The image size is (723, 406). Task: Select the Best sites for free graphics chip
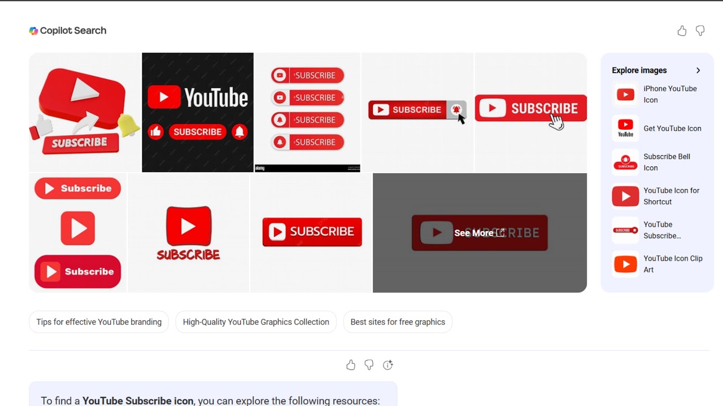tap(398, 322)
